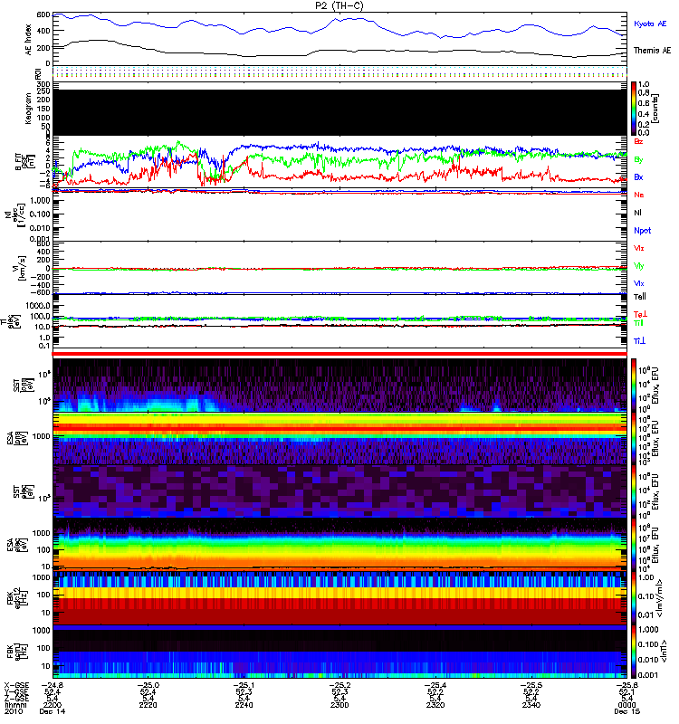Click the 2320 time tick label
Screen dimensions: 679x724
[435, 705]
